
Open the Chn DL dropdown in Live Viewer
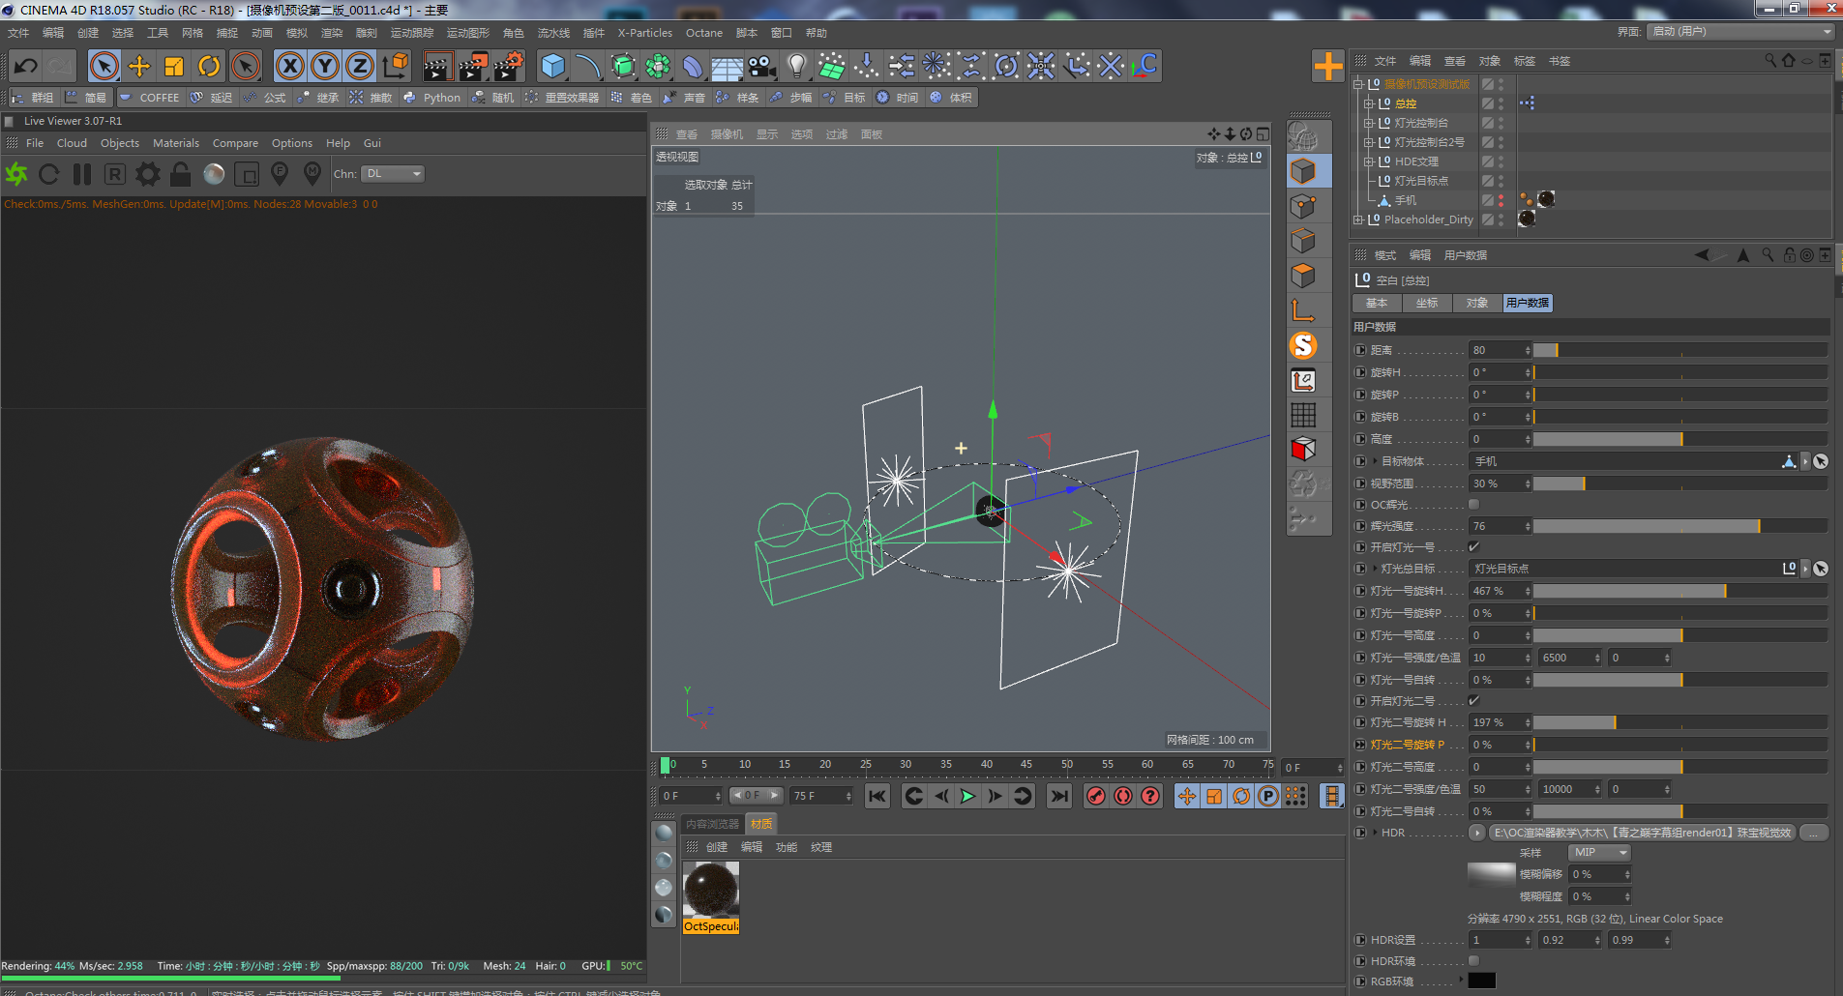click(x=392, y=174)
